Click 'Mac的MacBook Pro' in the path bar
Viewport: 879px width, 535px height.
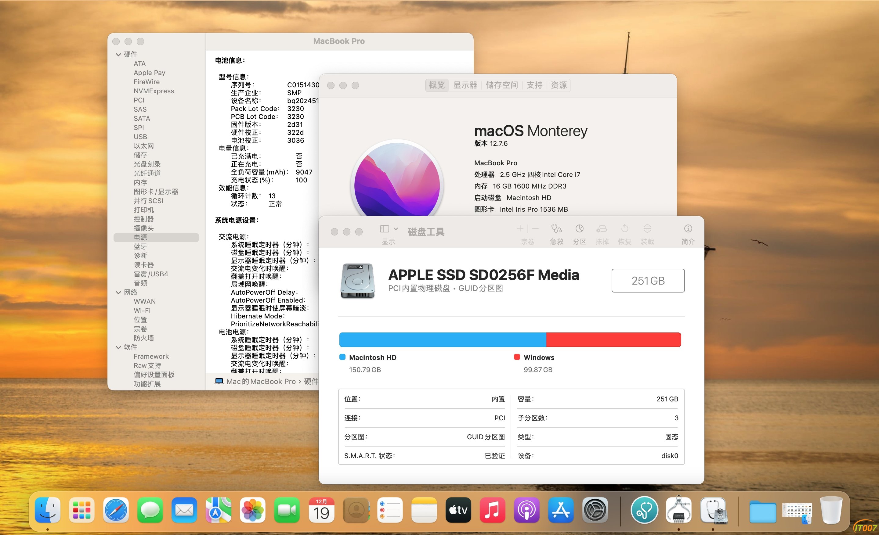tap(261, 381)
